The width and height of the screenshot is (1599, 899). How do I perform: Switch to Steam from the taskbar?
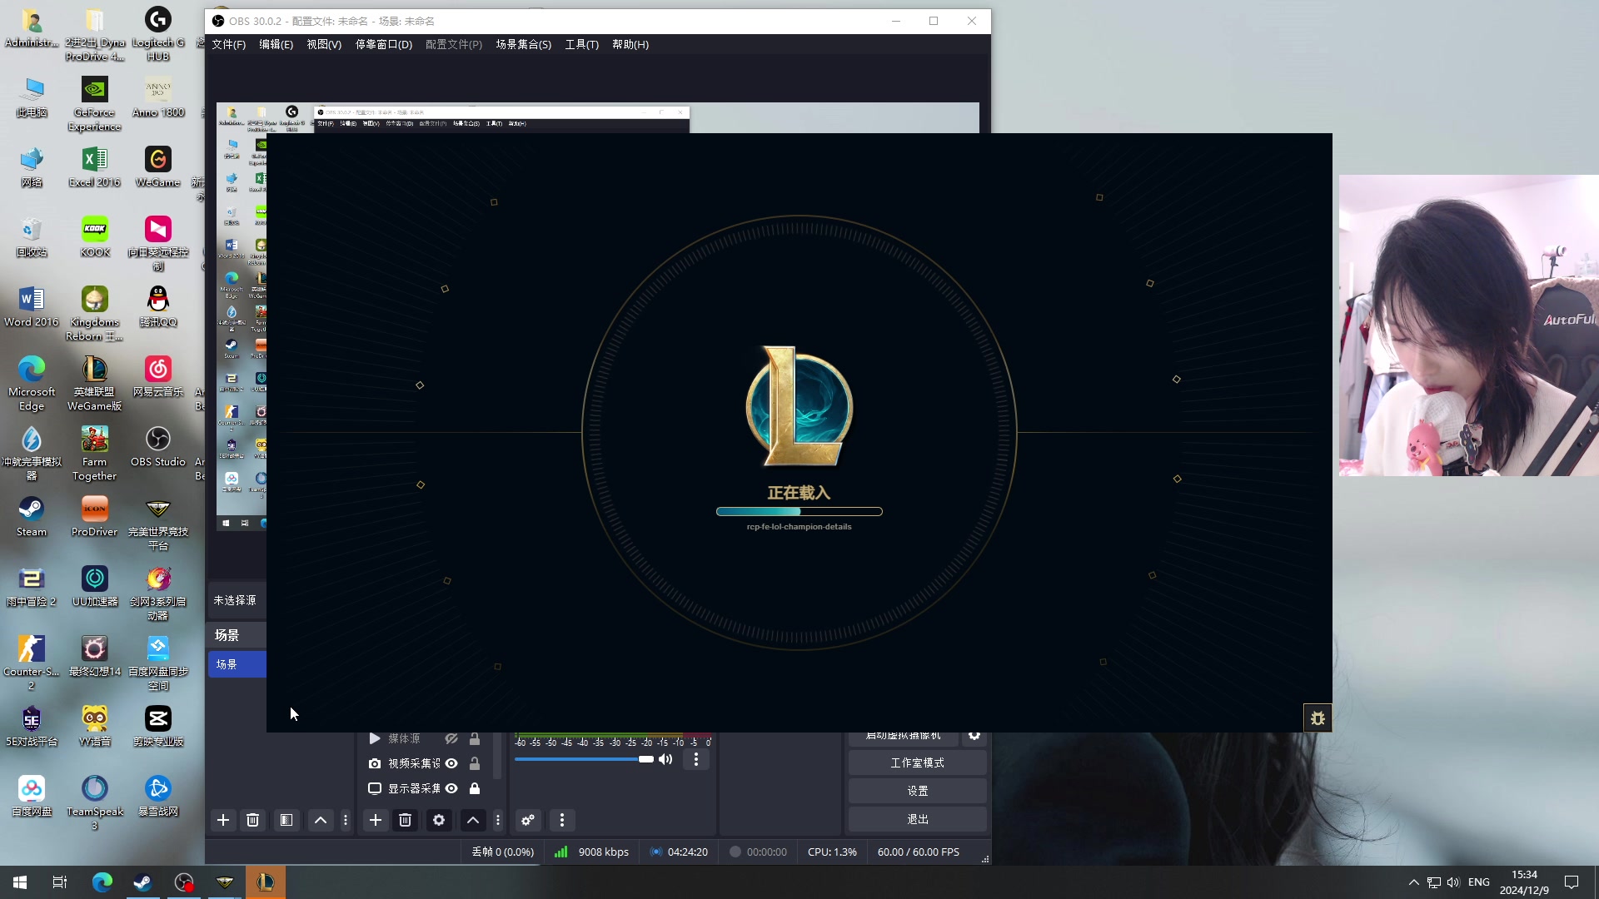142,882
